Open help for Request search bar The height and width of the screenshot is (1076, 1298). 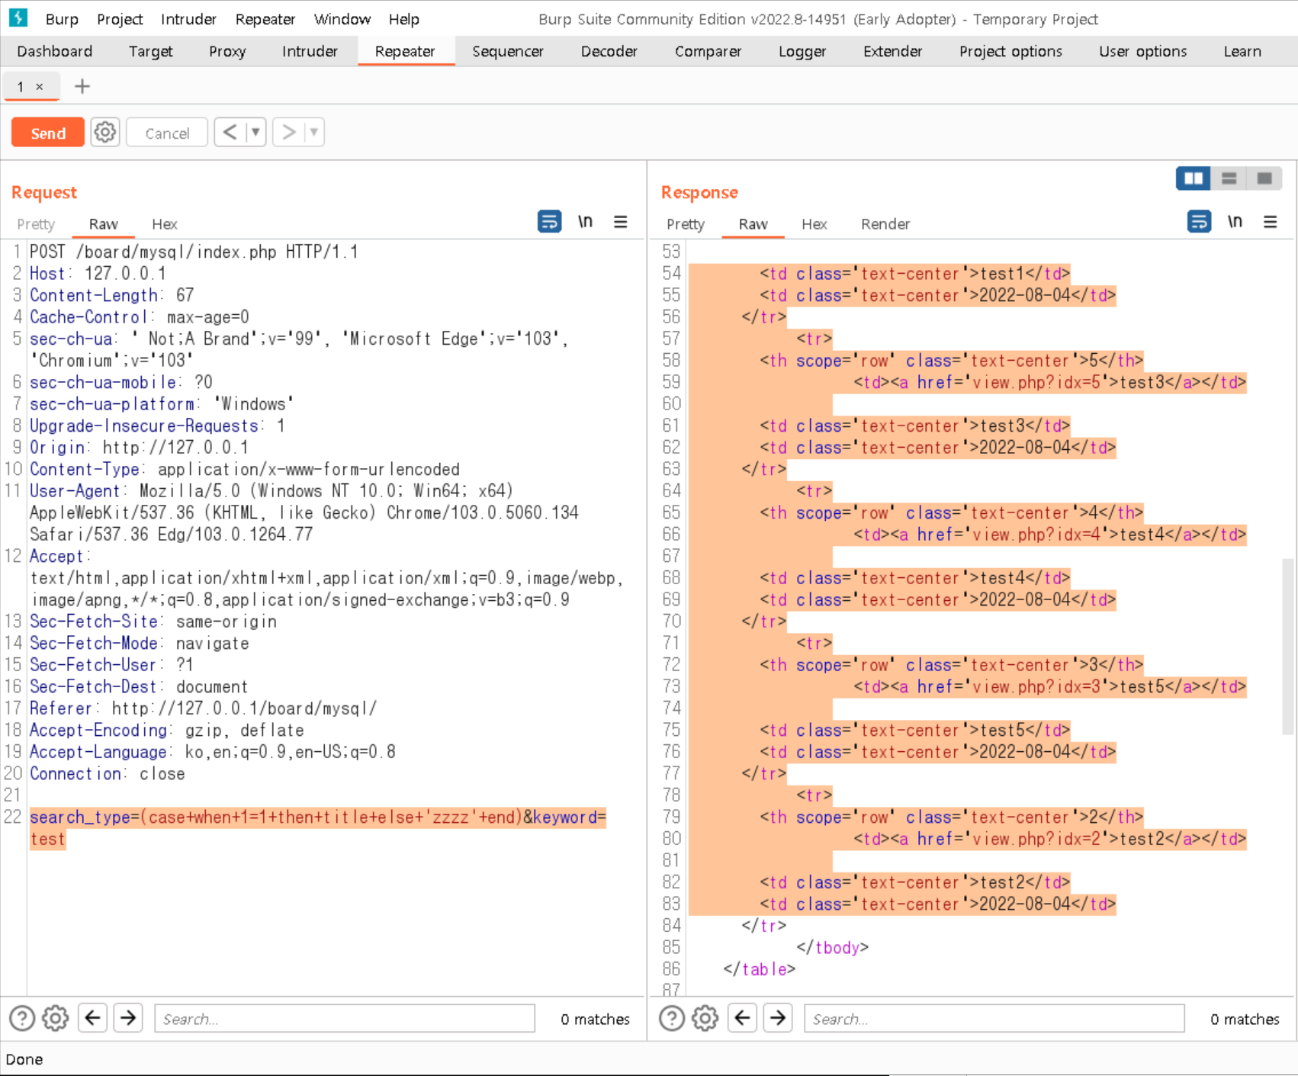coord(22,1018)
